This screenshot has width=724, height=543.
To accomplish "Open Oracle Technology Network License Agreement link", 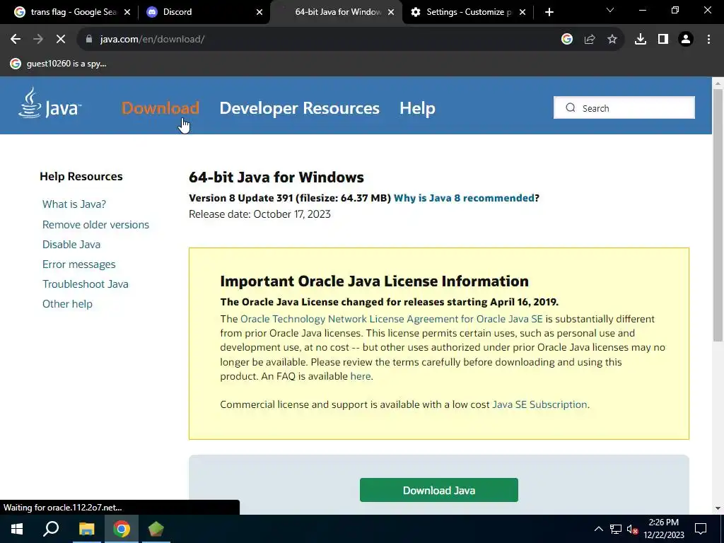I will (392, 319).
